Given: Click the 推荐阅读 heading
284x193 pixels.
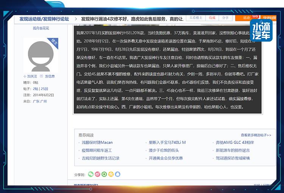Looking at the screenshot, I should [86, 135].
